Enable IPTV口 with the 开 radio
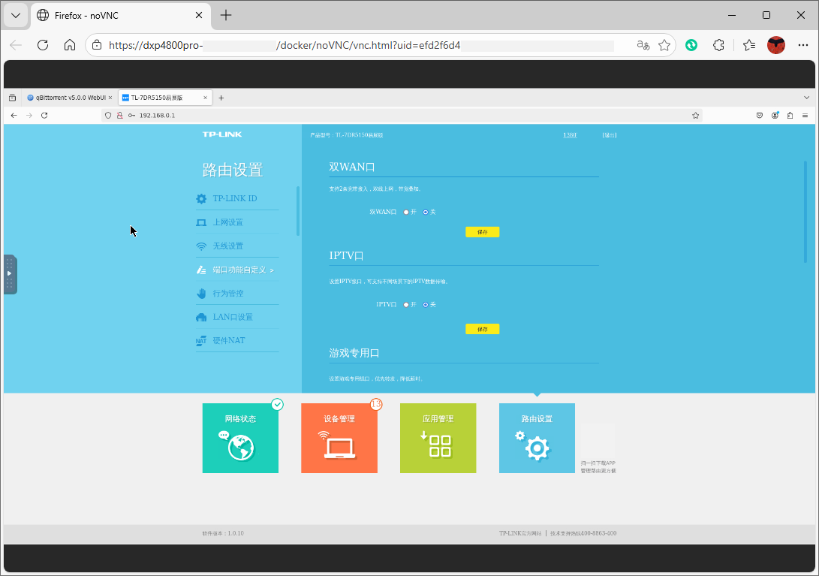This screenshot has width=819, height=576. [406, 305]
